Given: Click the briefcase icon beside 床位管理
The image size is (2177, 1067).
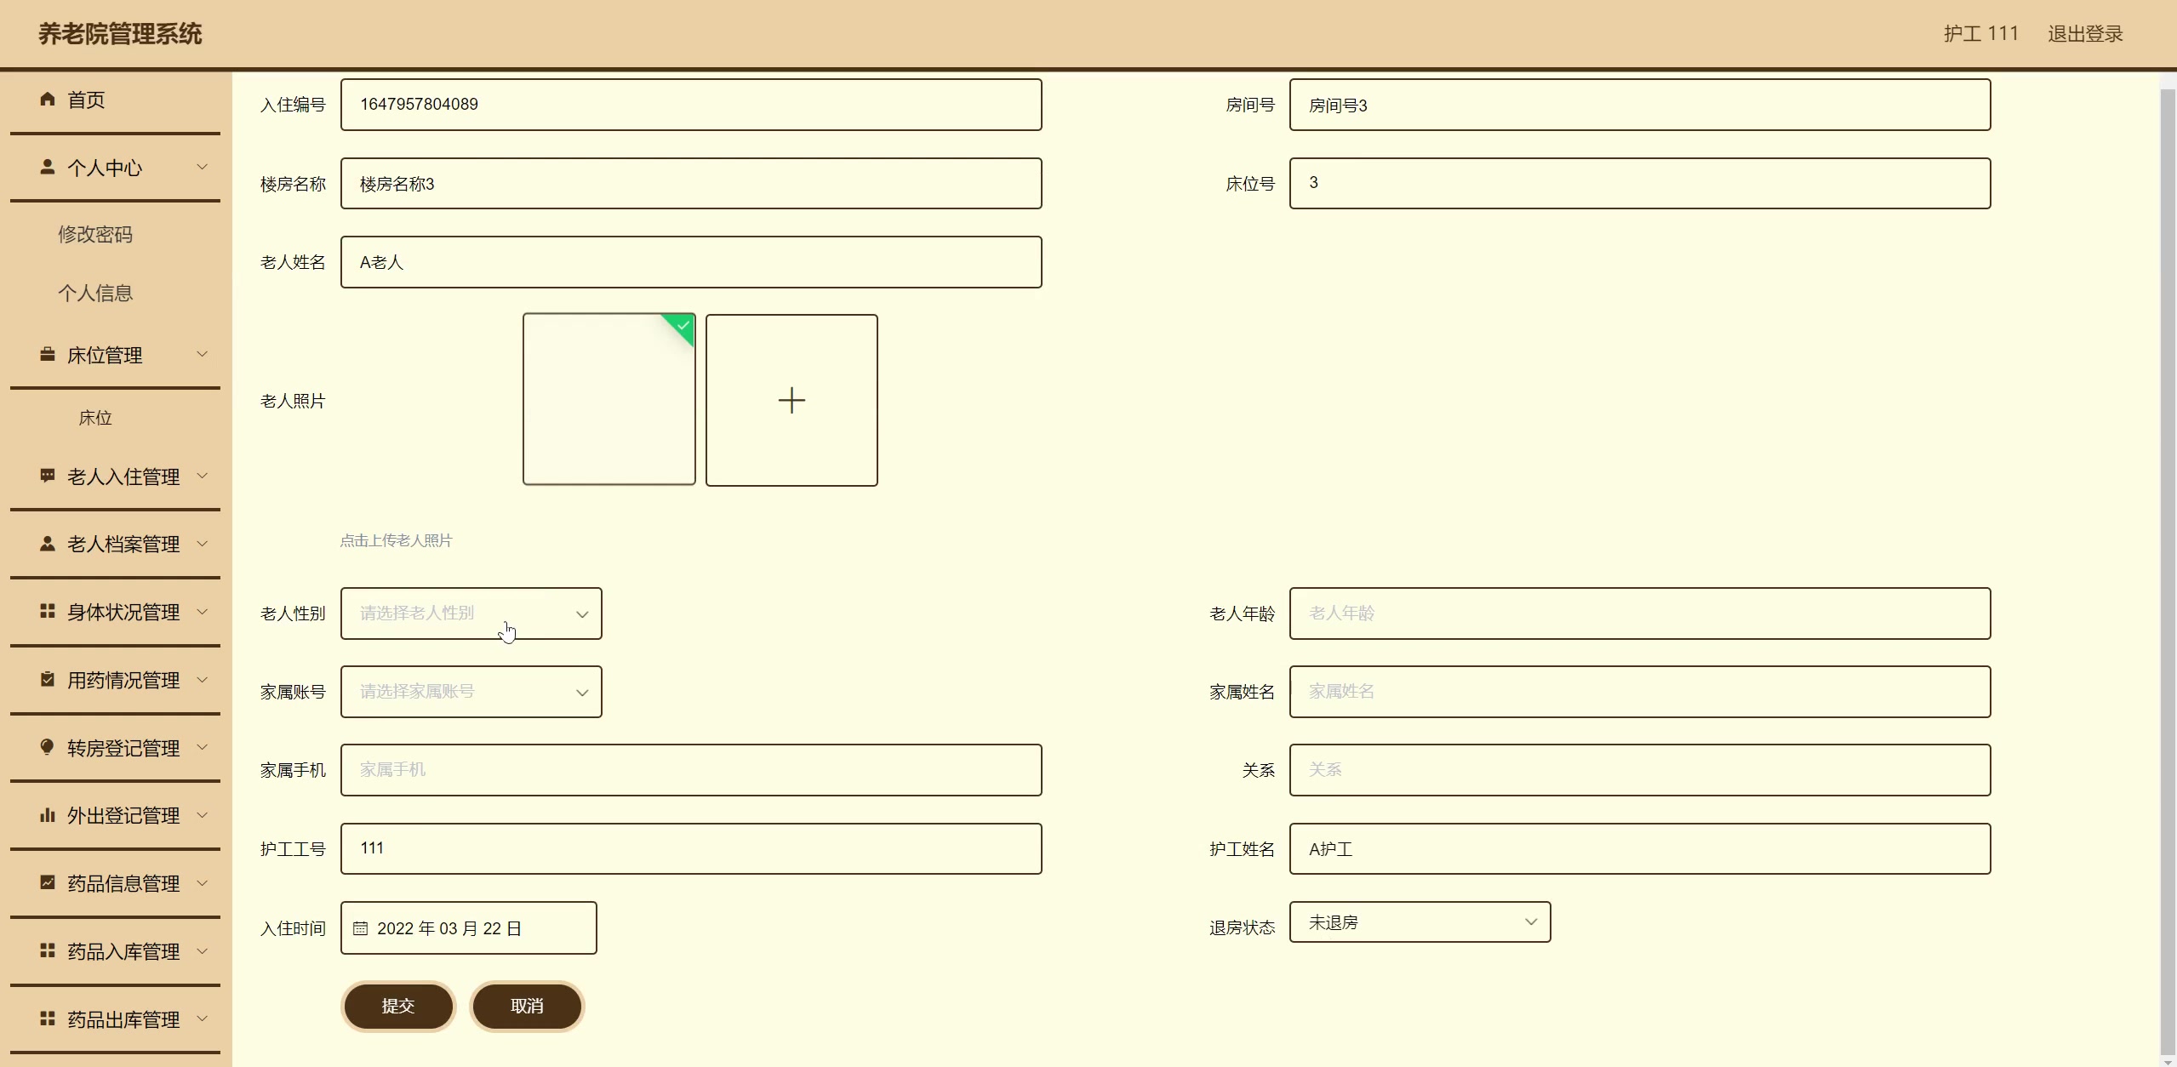Looking at the screenshot, I should pos(48,355).
